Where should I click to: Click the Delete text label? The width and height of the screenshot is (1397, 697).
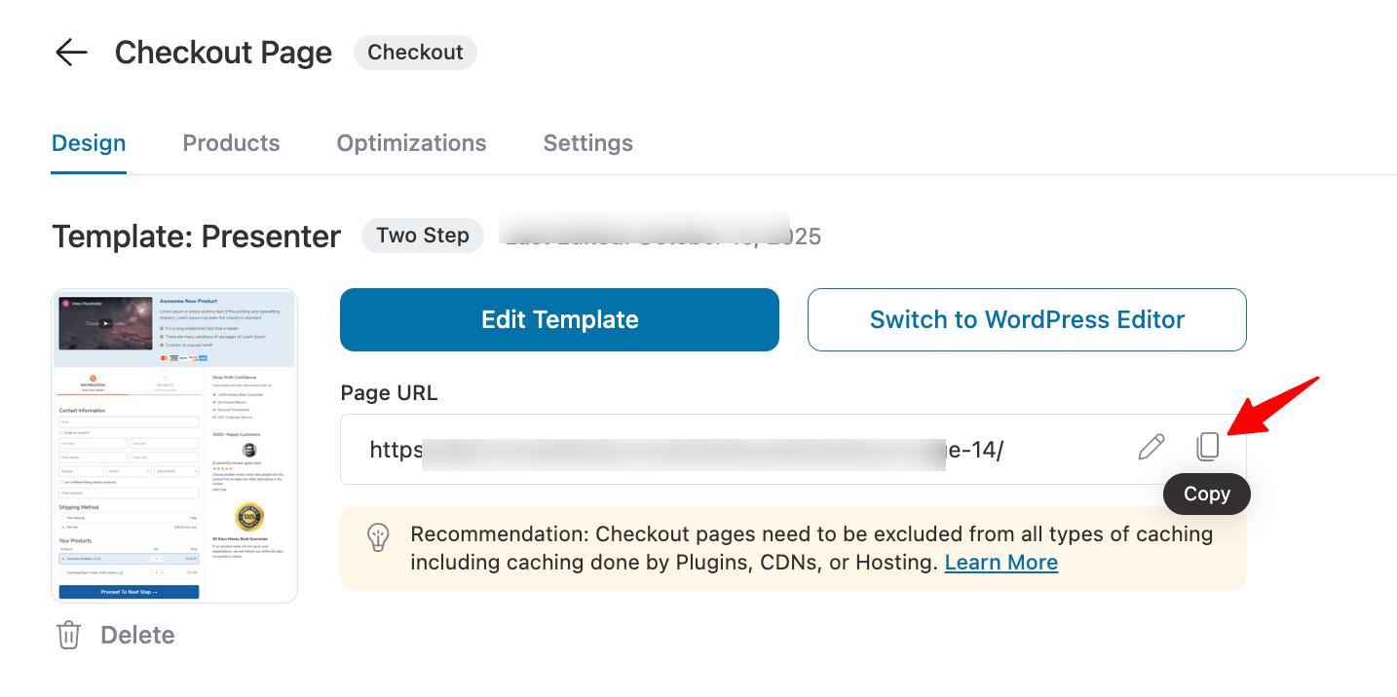coord(137,636)
